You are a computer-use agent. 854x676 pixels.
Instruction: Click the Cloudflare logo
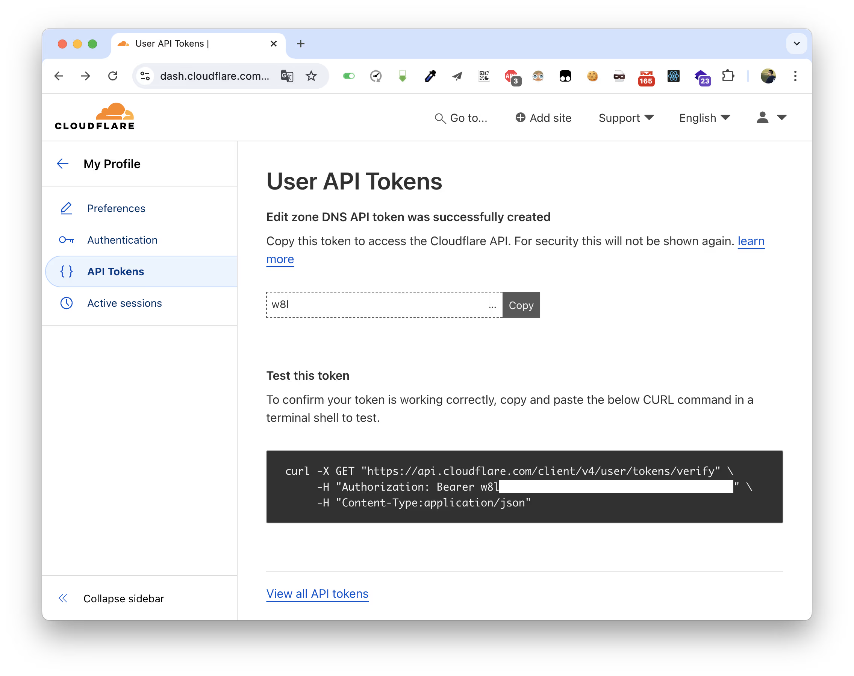[x=95, y=116]
